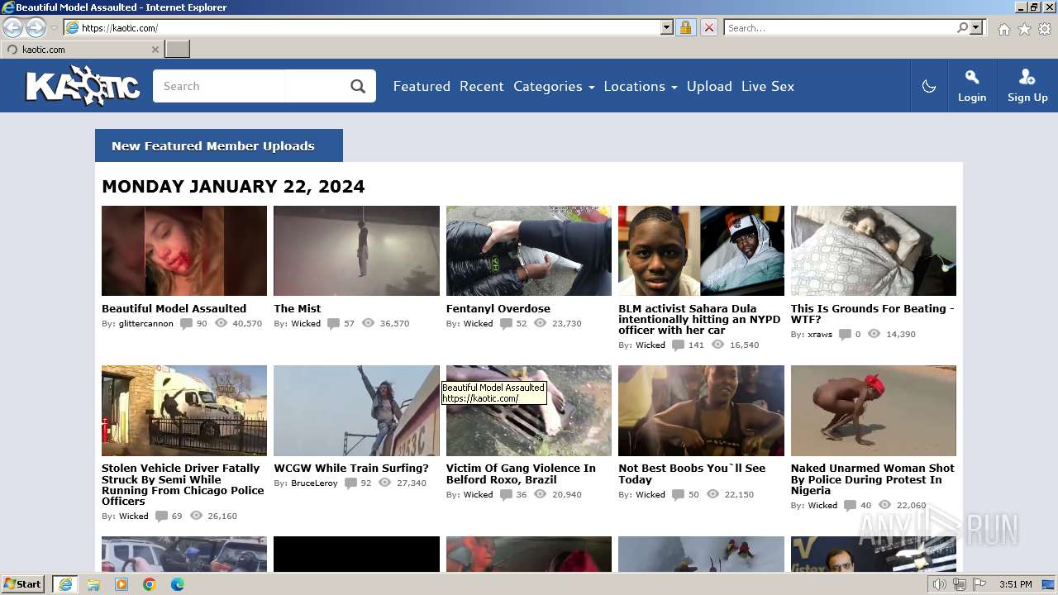Click comment icon under Fentanyl Overdose

click(506, 324)
